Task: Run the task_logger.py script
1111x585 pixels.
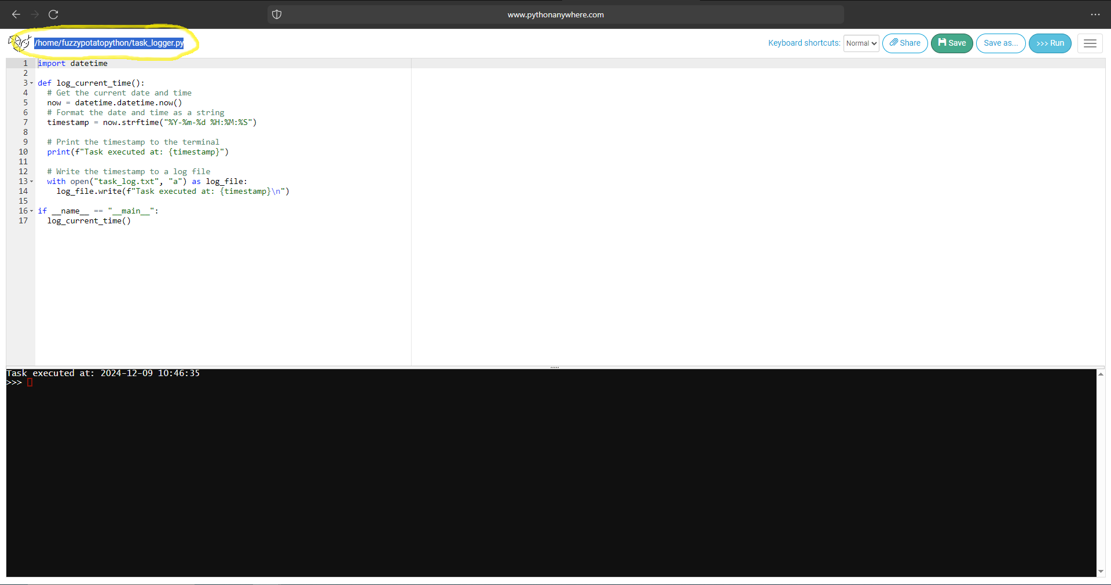Action: (x=1050, y=43)
